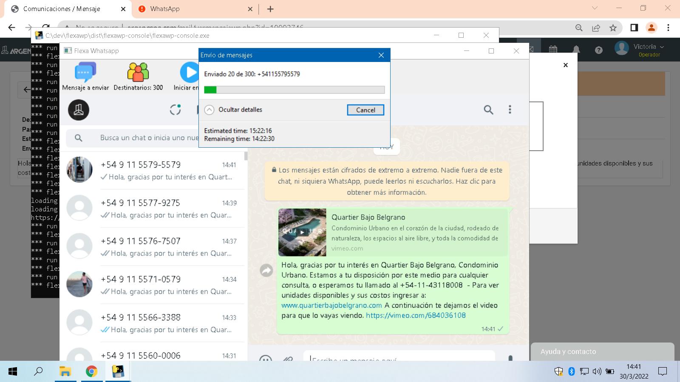Open the vimeo.com/684036108 link

(x=416, y=315)
